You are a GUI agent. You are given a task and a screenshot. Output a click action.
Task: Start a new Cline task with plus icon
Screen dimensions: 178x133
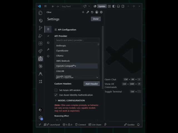coord(83,12)
